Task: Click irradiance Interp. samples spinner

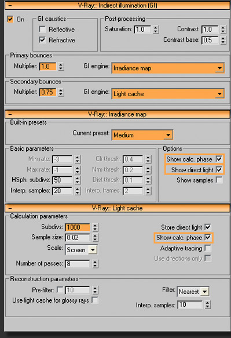Action: click(x=78, y=191)
